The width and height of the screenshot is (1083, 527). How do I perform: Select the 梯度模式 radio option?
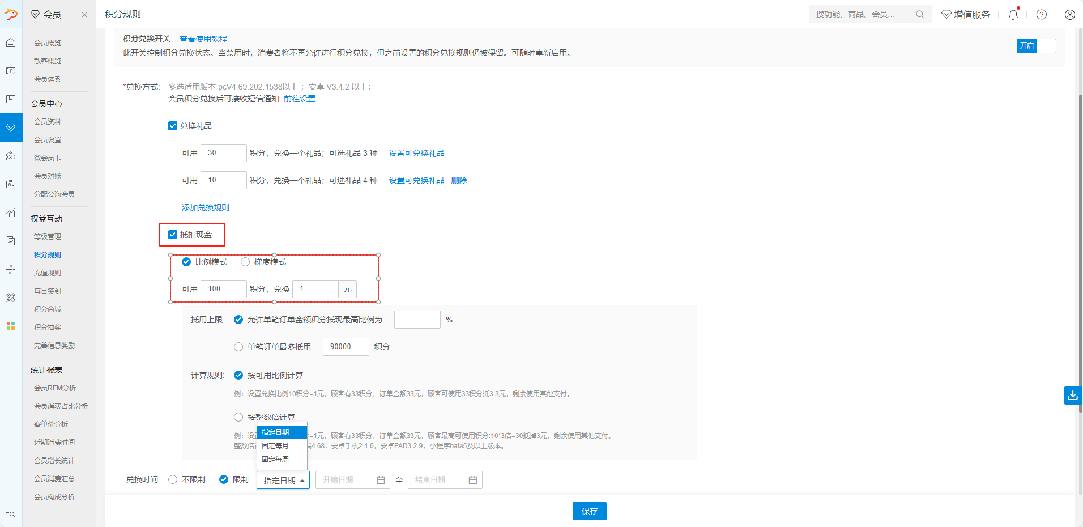tap(245, 262)
